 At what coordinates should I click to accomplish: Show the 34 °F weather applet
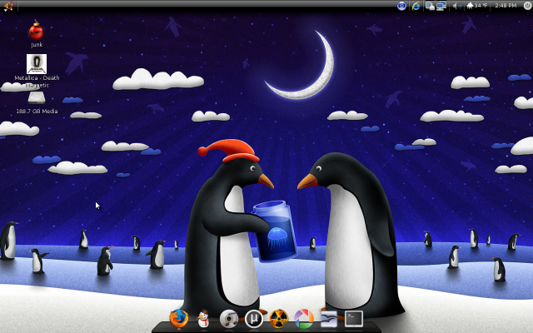point(476,6)
